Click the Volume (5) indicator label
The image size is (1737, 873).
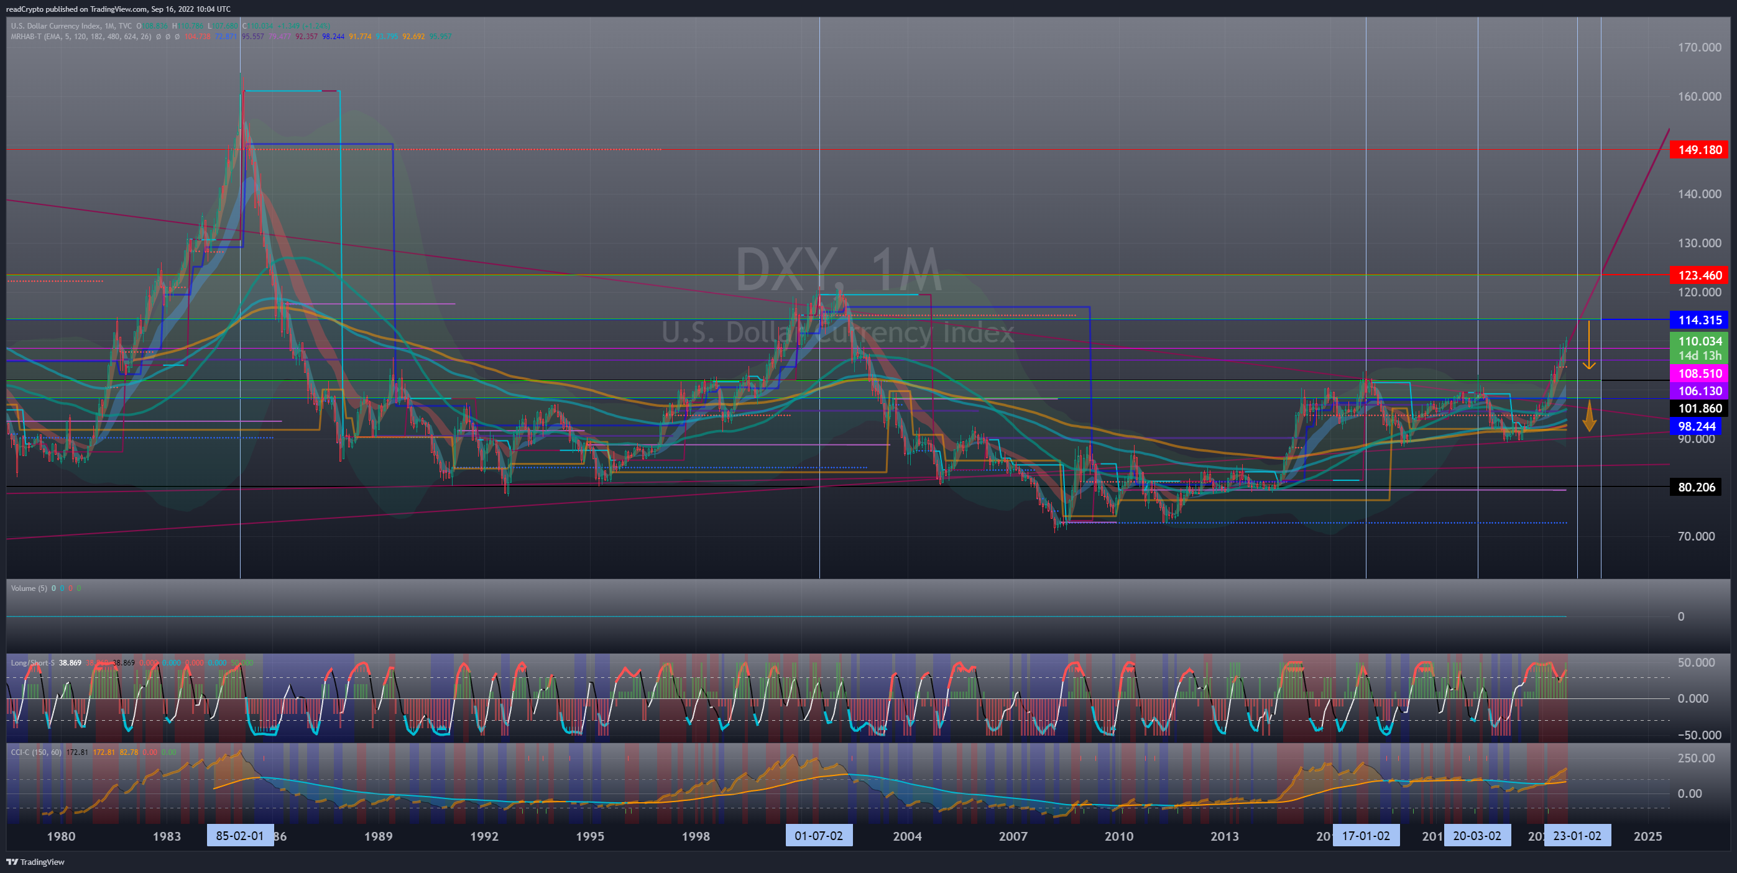(29, 588)
